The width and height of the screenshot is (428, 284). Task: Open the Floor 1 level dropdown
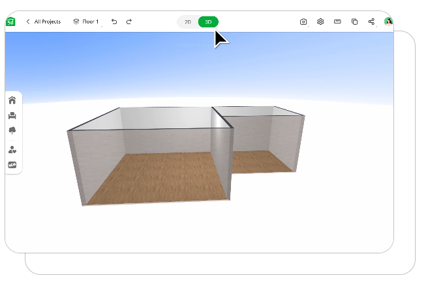tap(86, 21)
